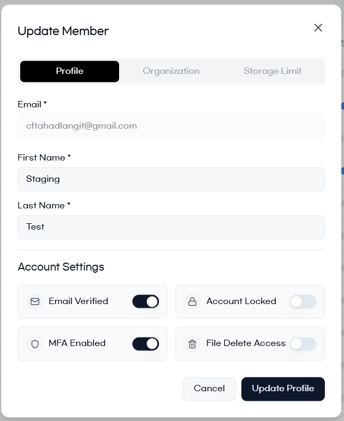Screen dimensions: 344x421
Task: Enable the Account Locked switch
Action: pos(303,301)
